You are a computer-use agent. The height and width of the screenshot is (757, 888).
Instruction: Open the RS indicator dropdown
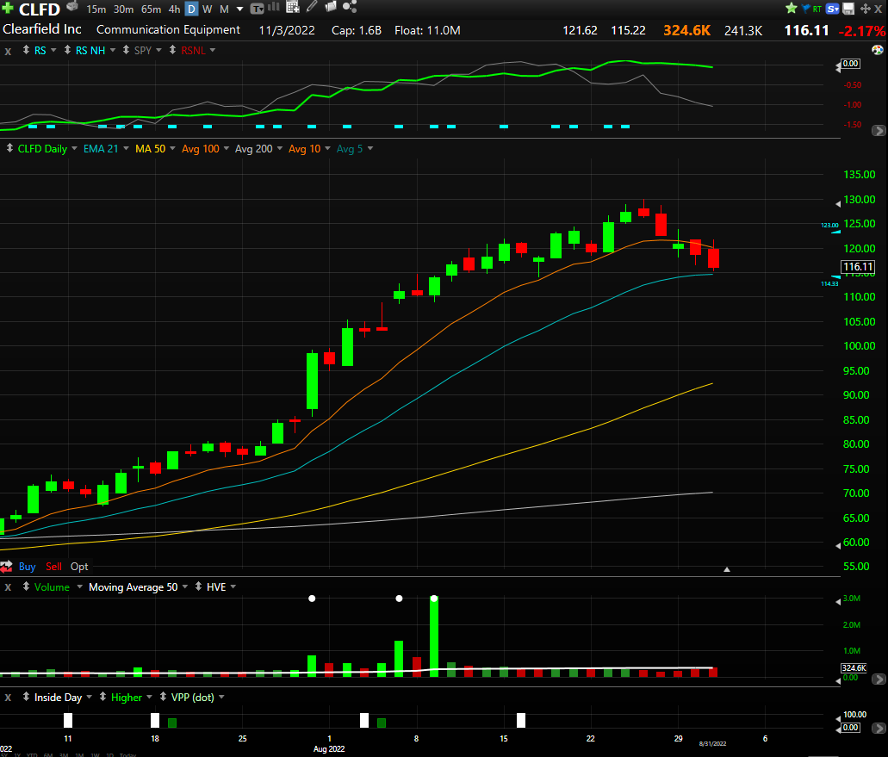53,51
